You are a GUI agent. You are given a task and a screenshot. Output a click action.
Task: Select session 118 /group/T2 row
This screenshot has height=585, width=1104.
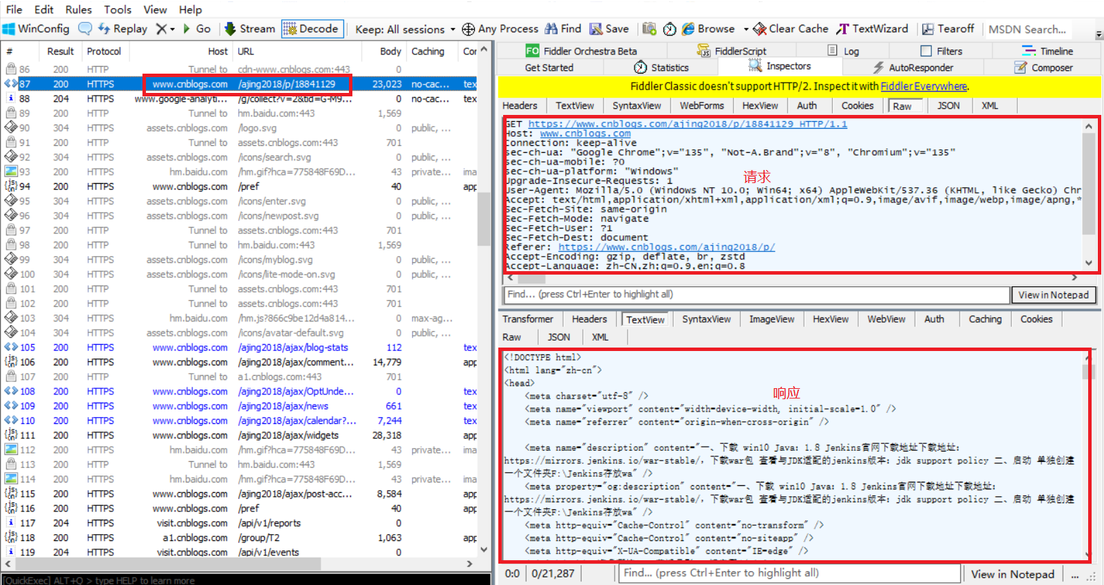point(241,538)
